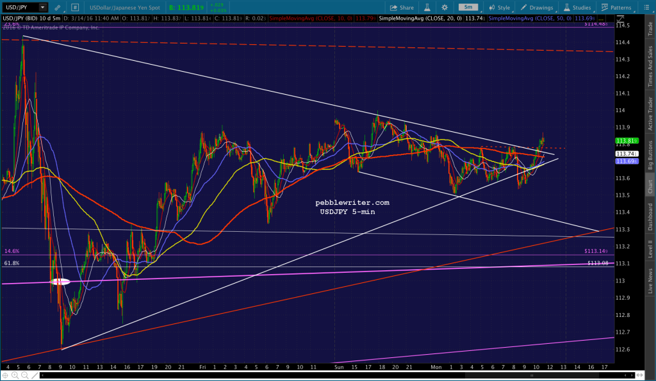Click USDollar/Japanese Yen Spot description
This screenshot has width=656, height=381.
tap(125, 8)
